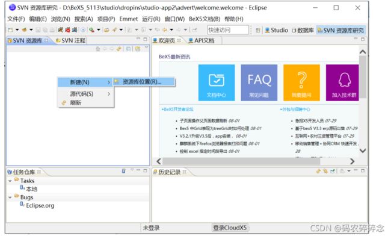391x236 pixels.
Task: Switch to the API文档 tab
Action: coord(202,40)
